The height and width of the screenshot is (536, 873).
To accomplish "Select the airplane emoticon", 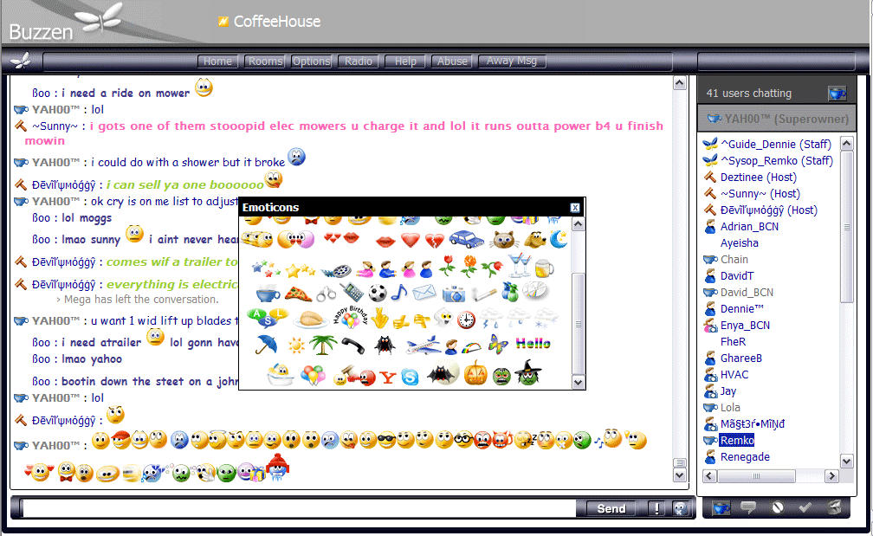I will click(x=424, y=345).
